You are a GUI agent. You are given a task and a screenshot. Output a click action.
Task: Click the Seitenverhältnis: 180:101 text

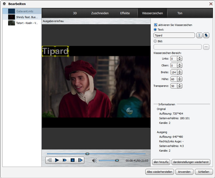[x=174, y=118]
